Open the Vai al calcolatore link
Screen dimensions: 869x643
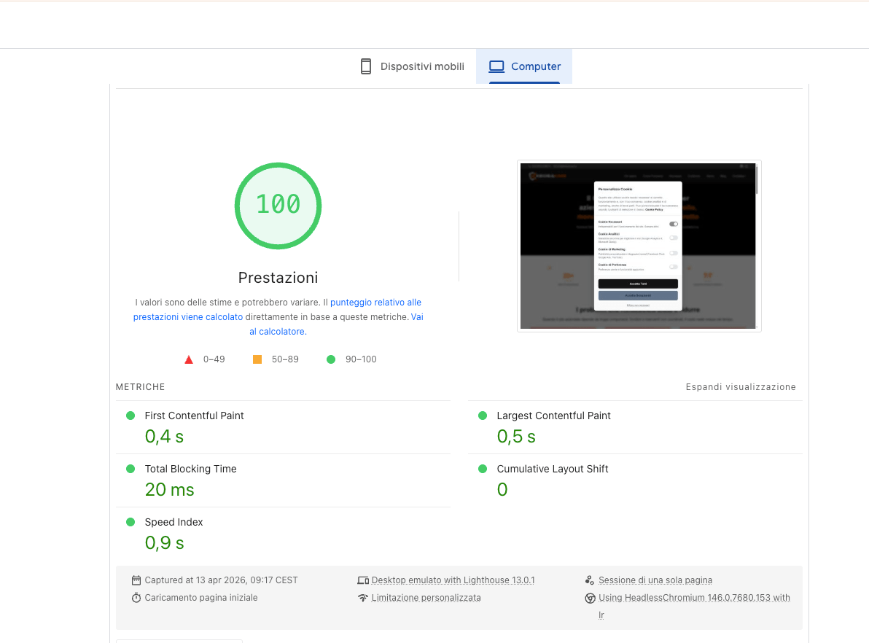click(277, 331)
